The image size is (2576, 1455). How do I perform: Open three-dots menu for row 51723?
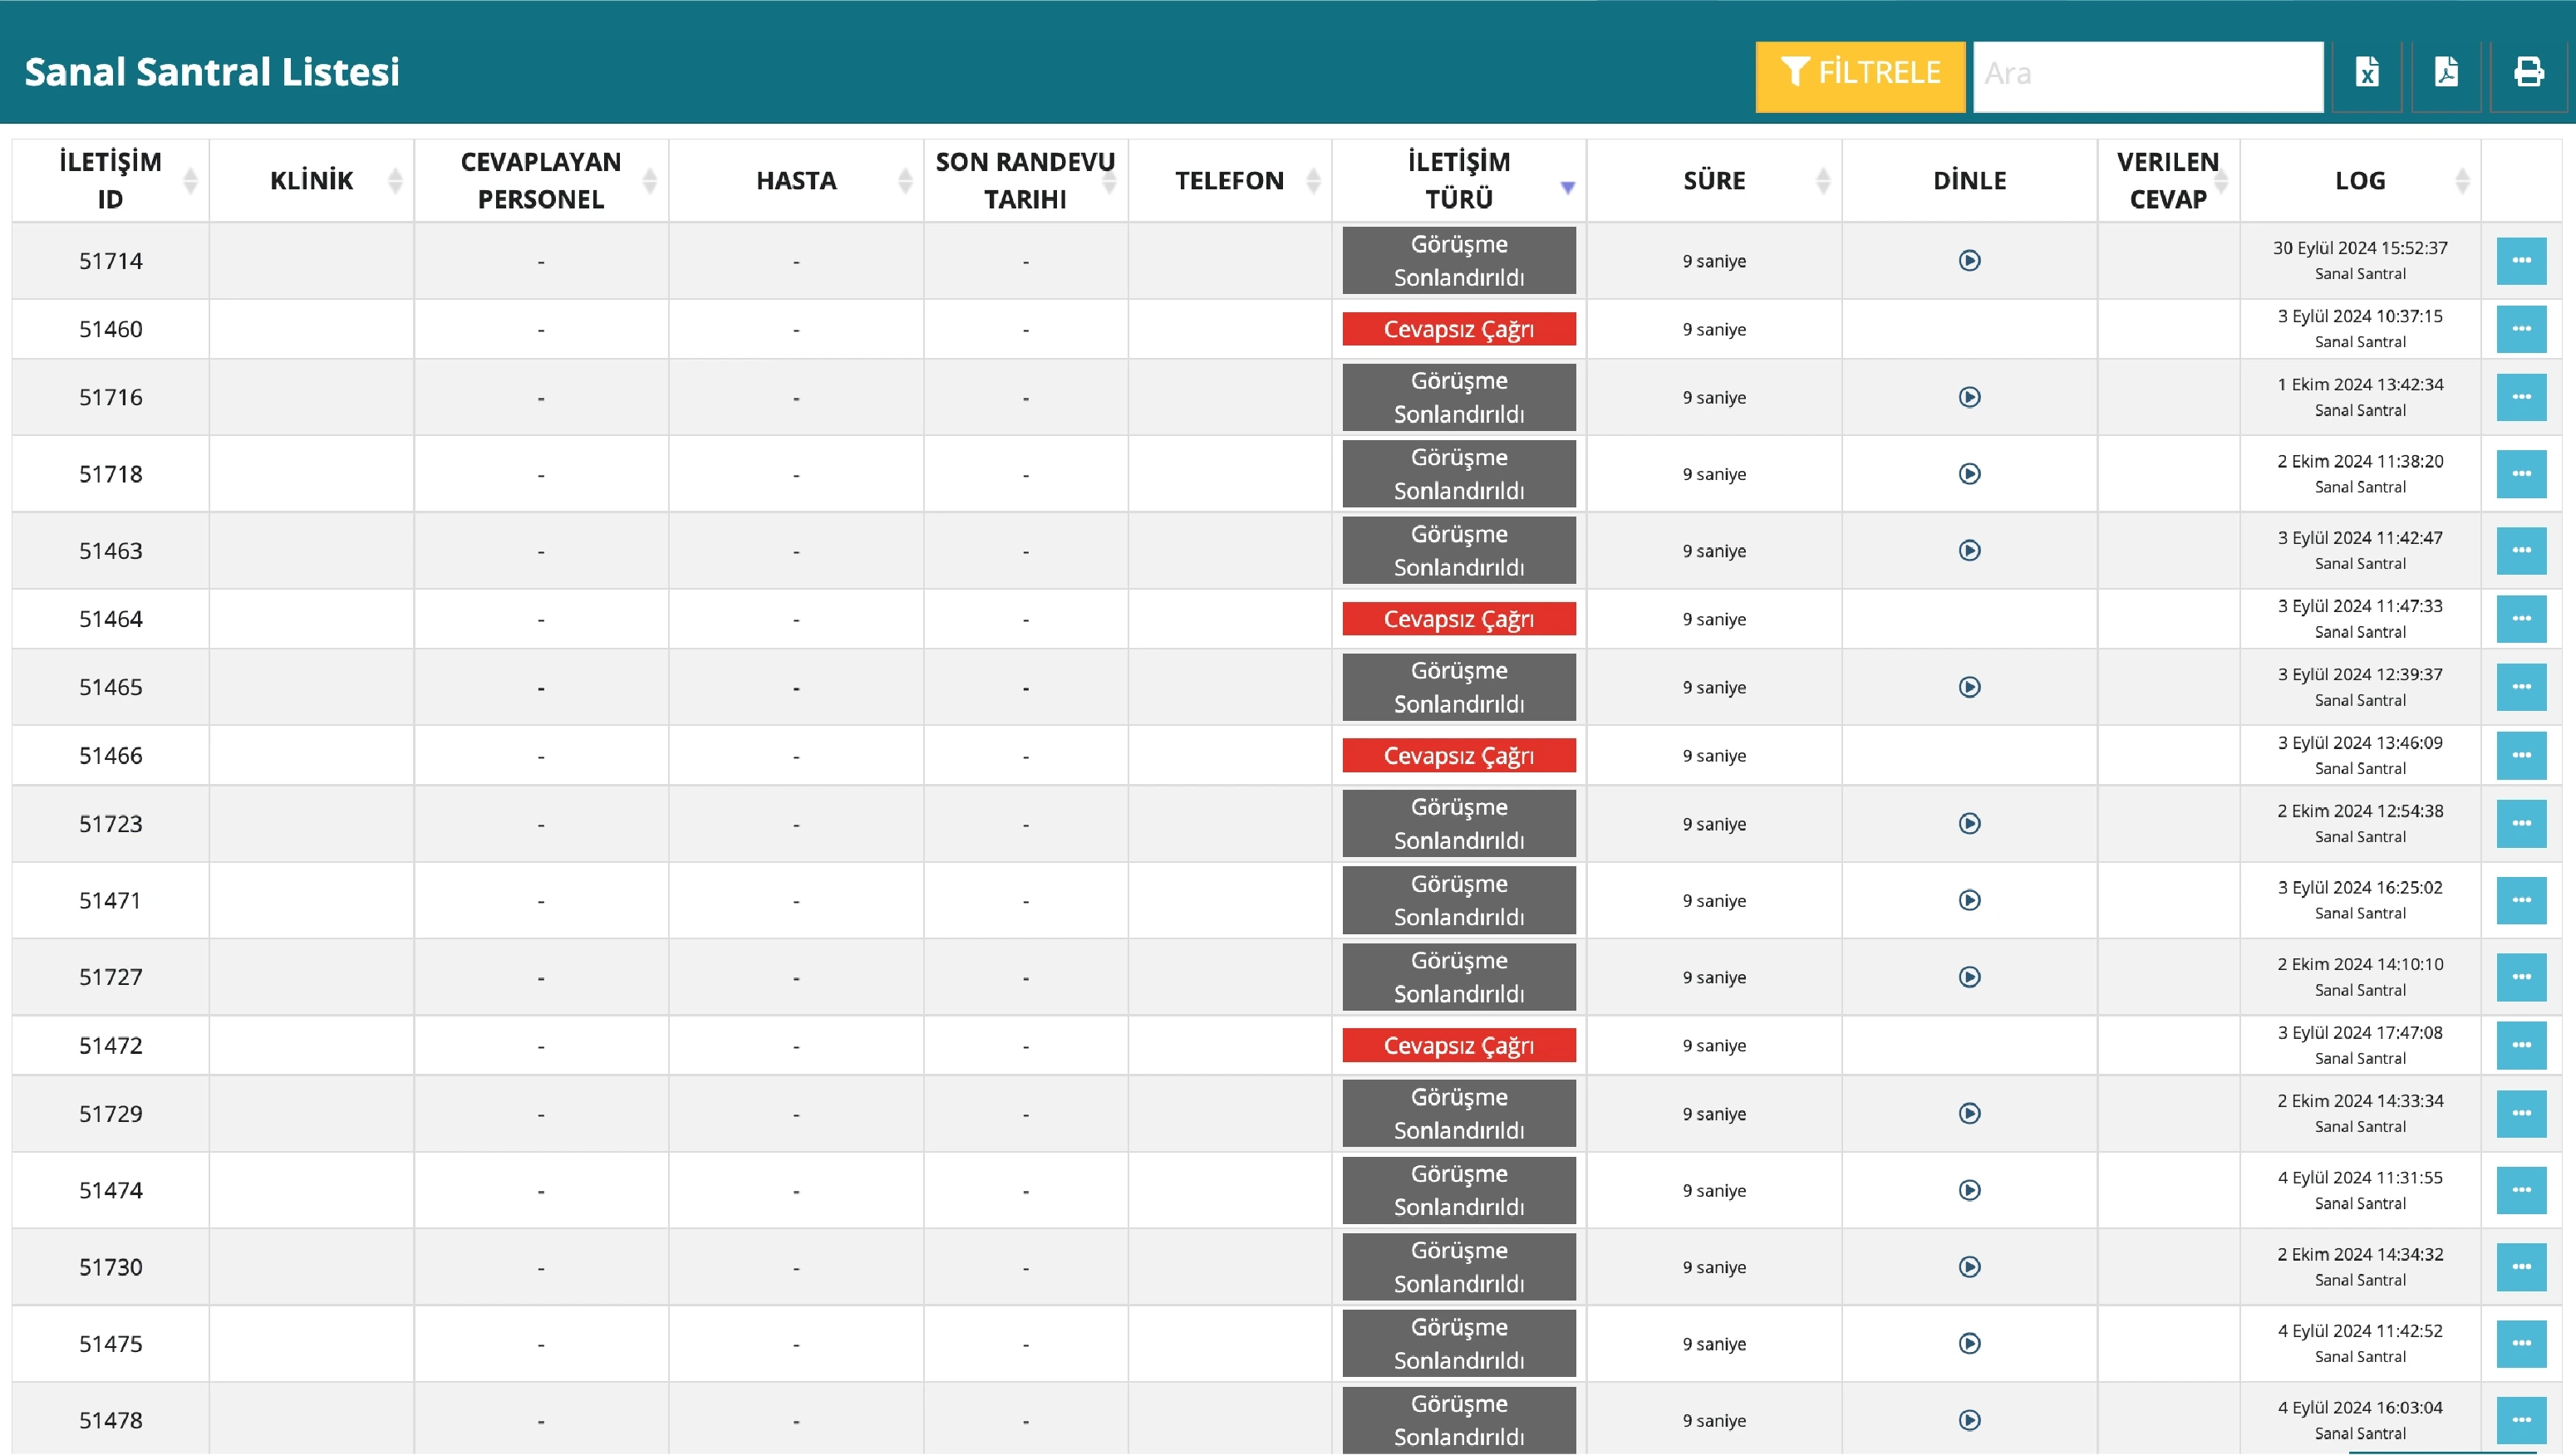click(x=2520, y=824)
